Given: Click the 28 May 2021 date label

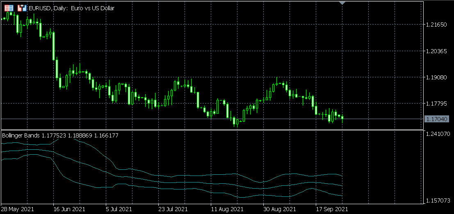Looking at the screenshot, I should (x=18, y=209).
